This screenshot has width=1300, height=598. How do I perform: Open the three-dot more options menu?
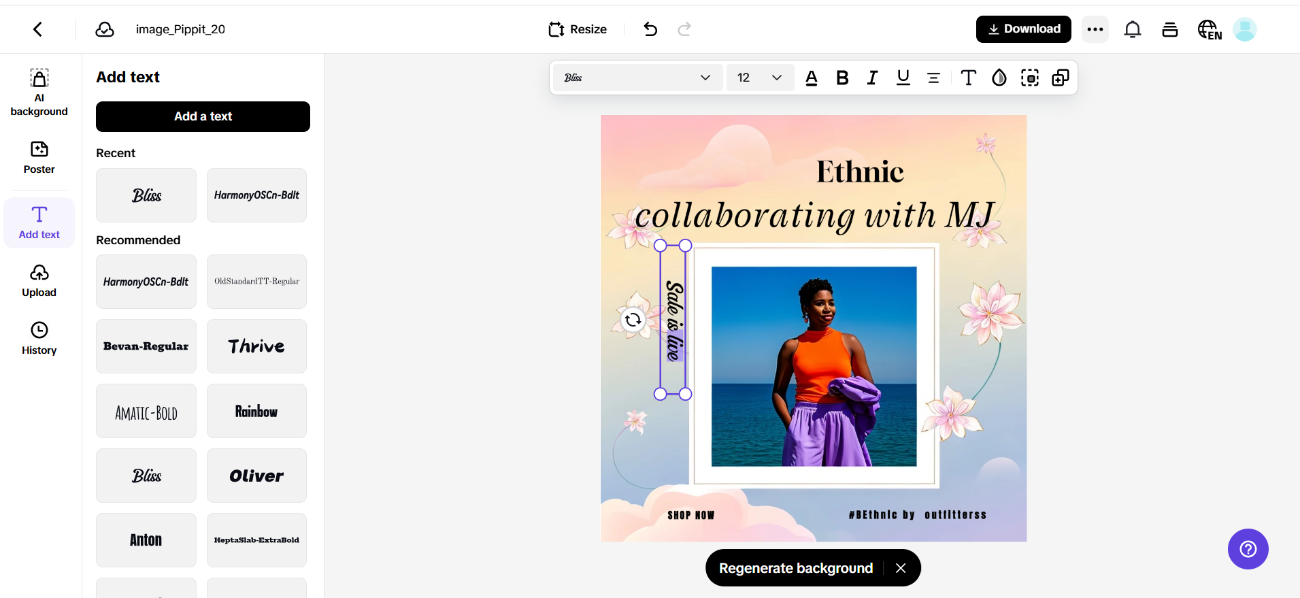[x=1095, y=29]
